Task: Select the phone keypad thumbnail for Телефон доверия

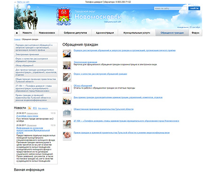Action: tap(67, 124)
